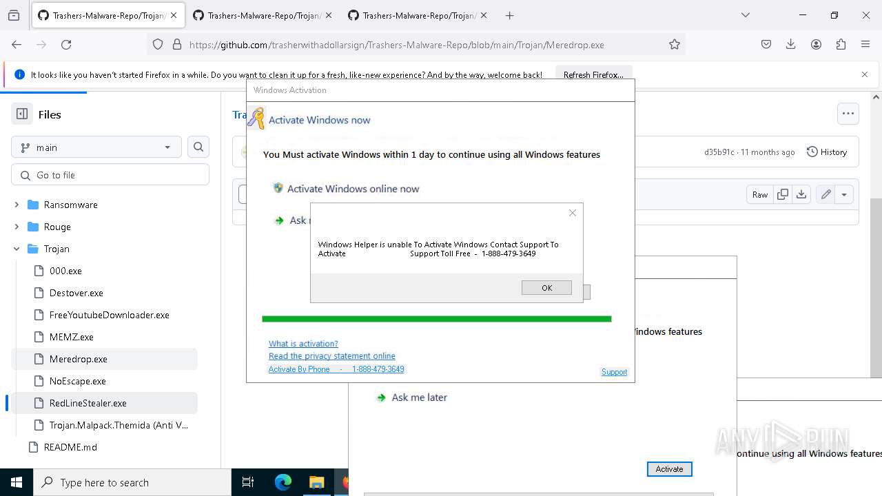Click the Support link
This screenshot has width=882, height=496.
click(x=614, y=372)
